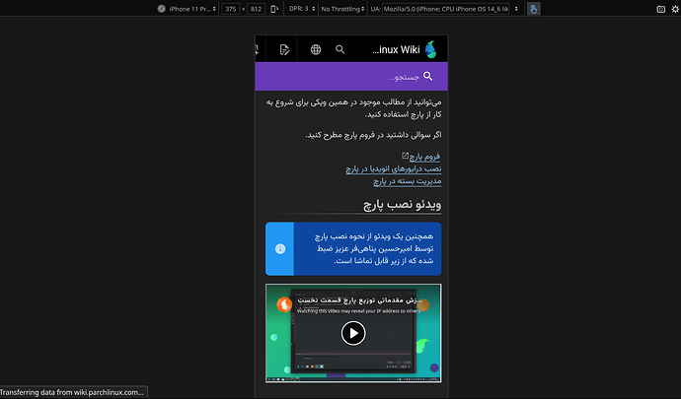This screenshot has width=681, height=399.
Task: Click the viewport height field 812
Action: click(x=256, y=9)
